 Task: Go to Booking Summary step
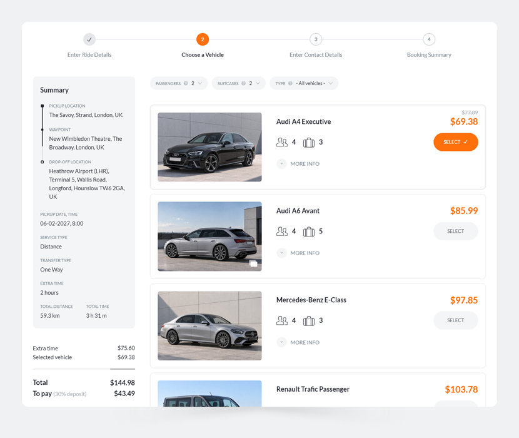[x=429, y=55]
